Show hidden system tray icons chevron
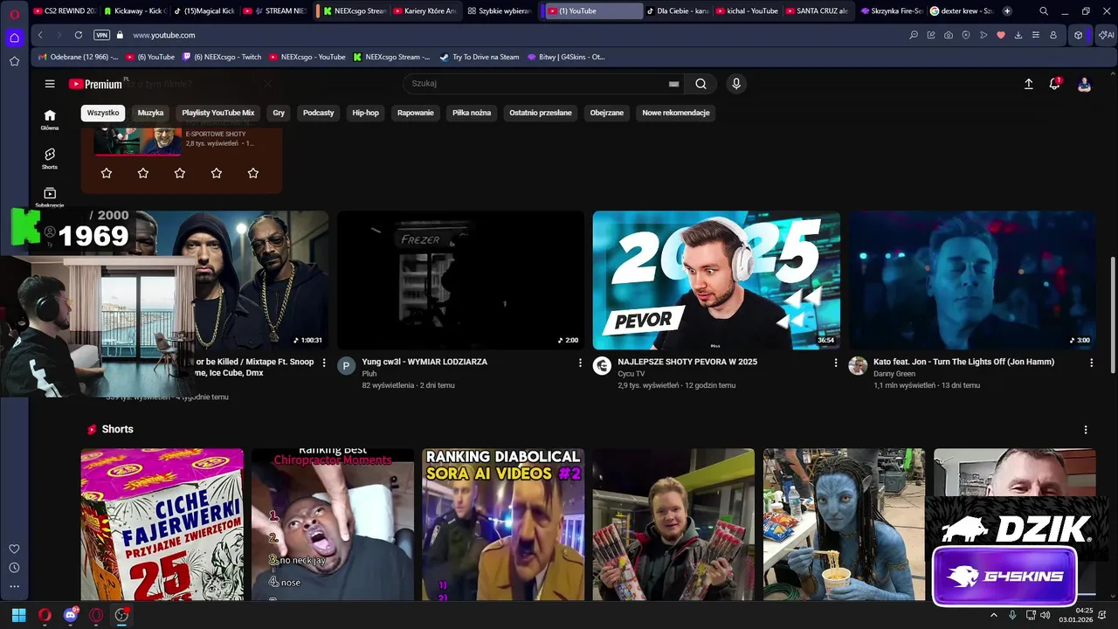1118x629 pixels. click(x=993, y=615)
